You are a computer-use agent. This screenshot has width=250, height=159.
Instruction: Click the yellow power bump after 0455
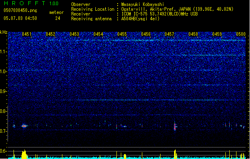click(125, 156)
